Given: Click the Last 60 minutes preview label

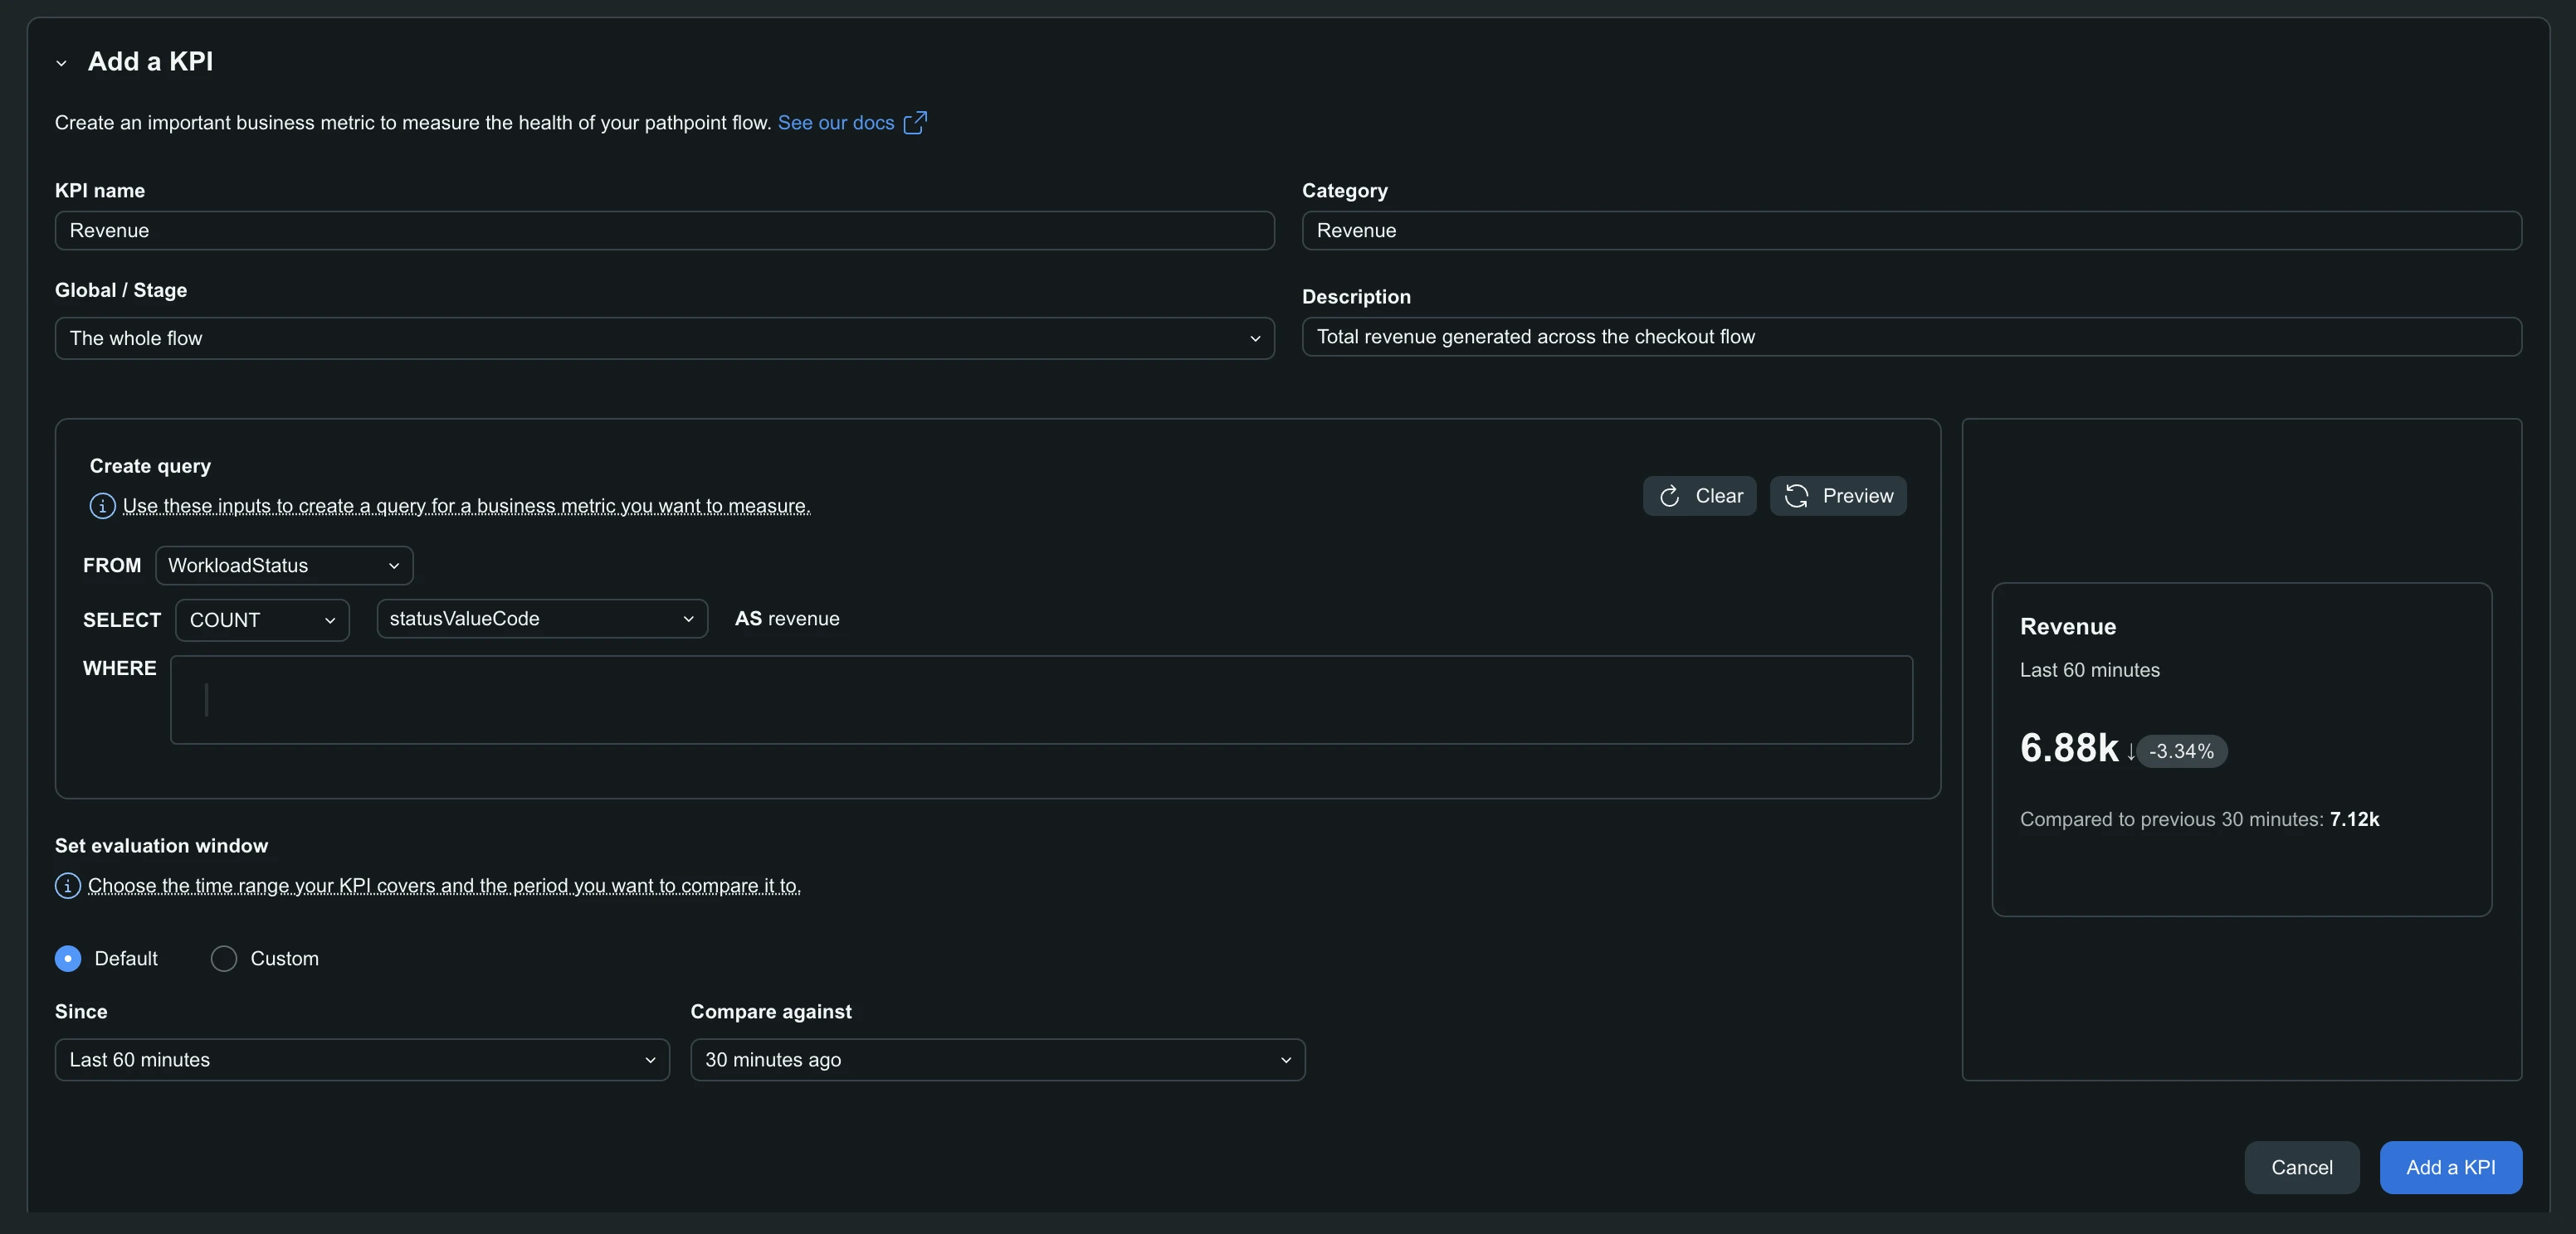Looking at the screenshot, I should coord(2089,670).
